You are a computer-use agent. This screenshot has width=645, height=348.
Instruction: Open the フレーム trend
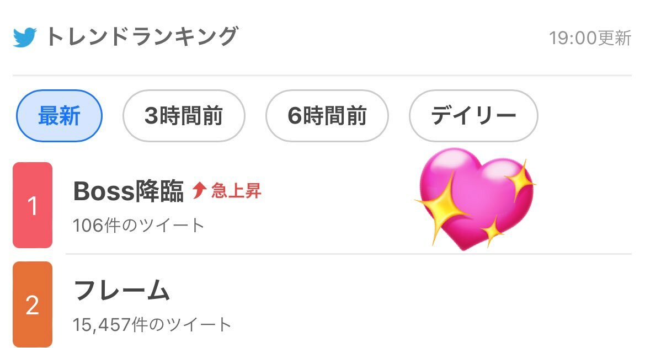[x=121, y=291]
